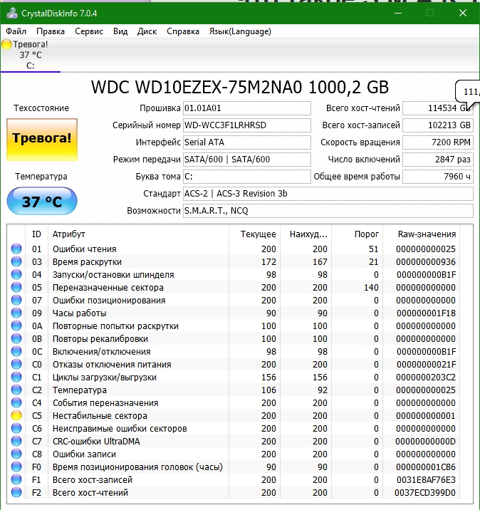This screenshot has width=480, height=510.
Task: Select the Переназначенные сектора attribute text
Action: pyautogui.click(x=108, y=288)
